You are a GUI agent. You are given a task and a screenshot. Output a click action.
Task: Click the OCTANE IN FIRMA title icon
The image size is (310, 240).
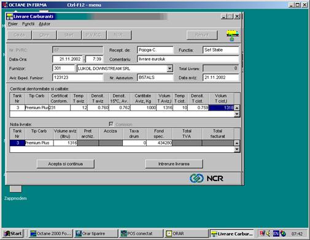[x=4, y=5]
